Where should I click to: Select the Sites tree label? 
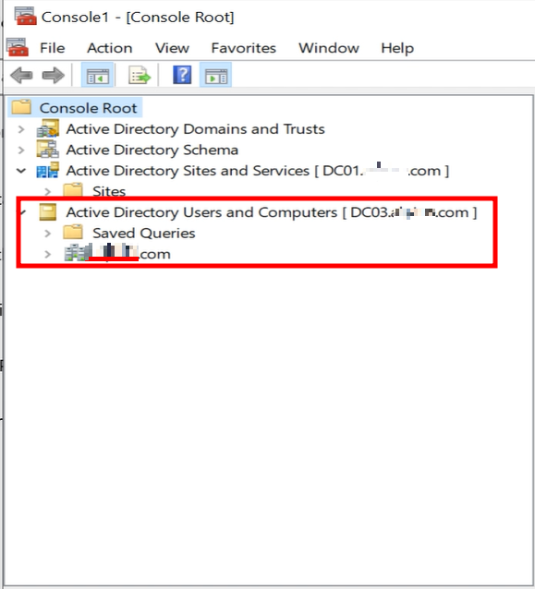tap(109, 192)
